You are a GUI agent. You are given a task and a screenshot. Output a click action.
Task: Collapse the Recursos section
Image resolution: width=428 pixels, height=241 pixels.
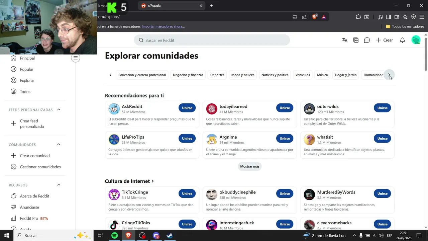(59, 185)
